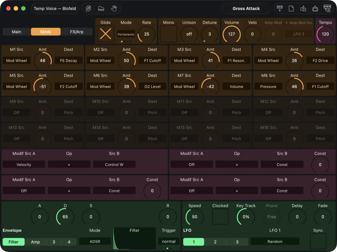Toggle the LFO Sync checkbox
337x252 pixels.
click(x=318, y=241)
